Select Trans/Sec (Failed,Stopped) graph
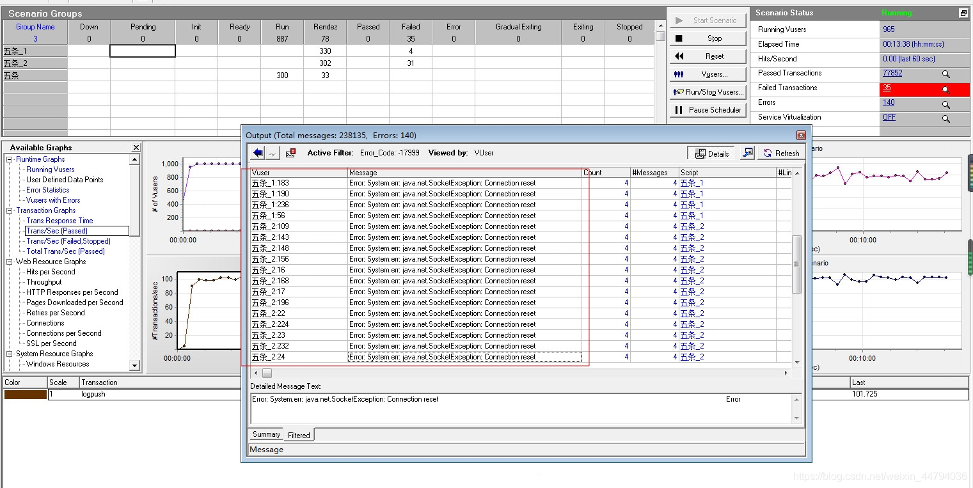The width and height of the screenshot is (973, 488). pyautogui.click(x=68, y=241)
